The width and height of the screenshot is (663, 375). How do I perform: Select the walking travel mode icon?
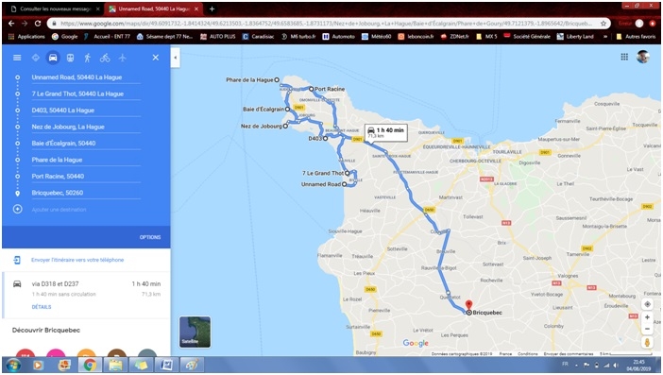(x=88, y=58)
